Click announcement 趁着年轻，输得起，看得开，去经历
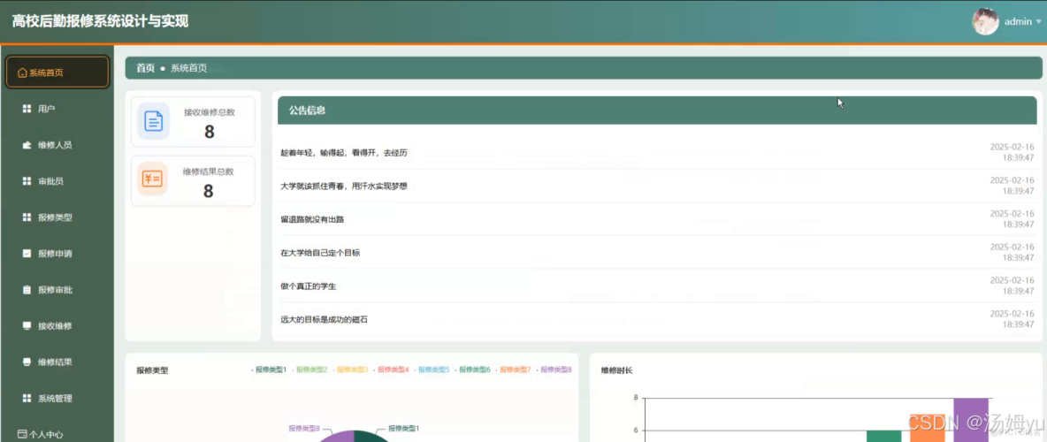 344,153
